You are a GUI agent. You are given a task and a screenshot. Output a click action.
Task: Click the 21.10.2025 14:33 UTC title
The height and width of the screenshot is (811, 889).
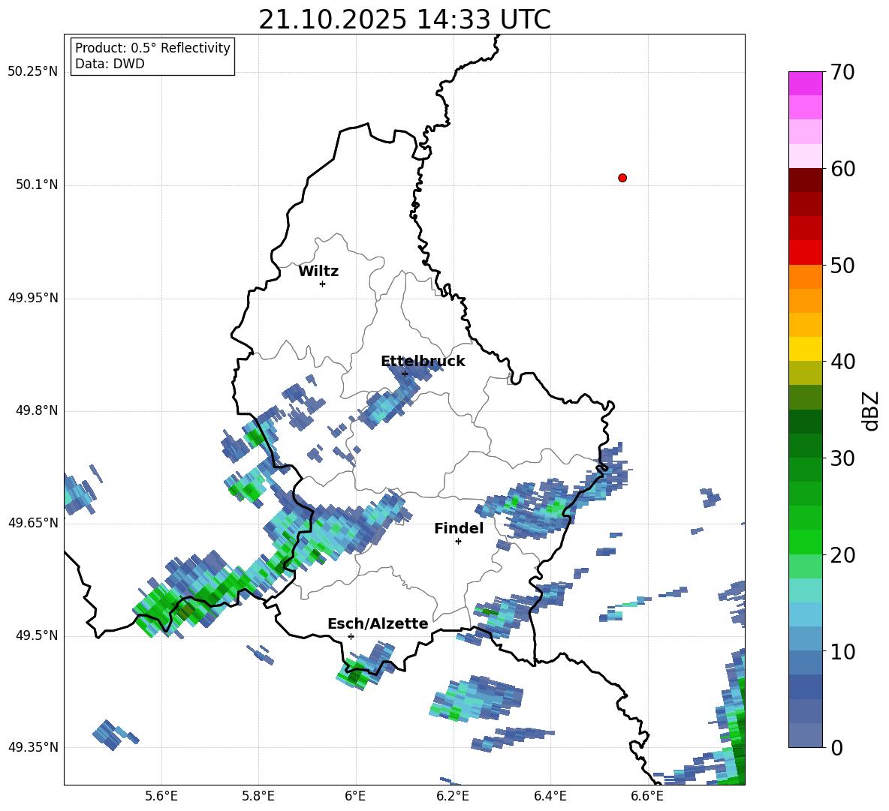point(405,20)
